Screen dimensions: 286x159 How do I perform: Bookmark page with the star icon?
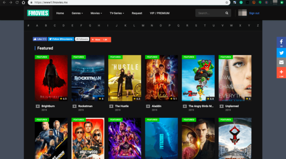pos(227,2)
